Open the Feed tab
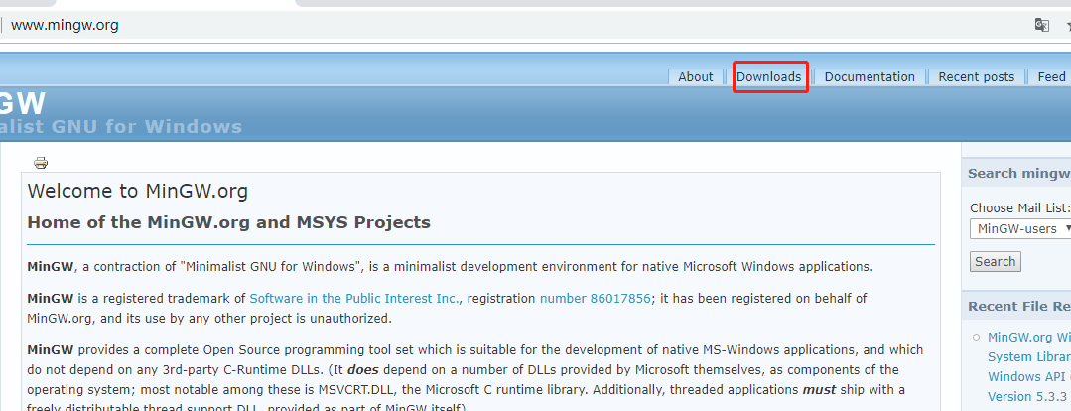The height and width of the screenshot is (411, 1071). click(1051, 77)
